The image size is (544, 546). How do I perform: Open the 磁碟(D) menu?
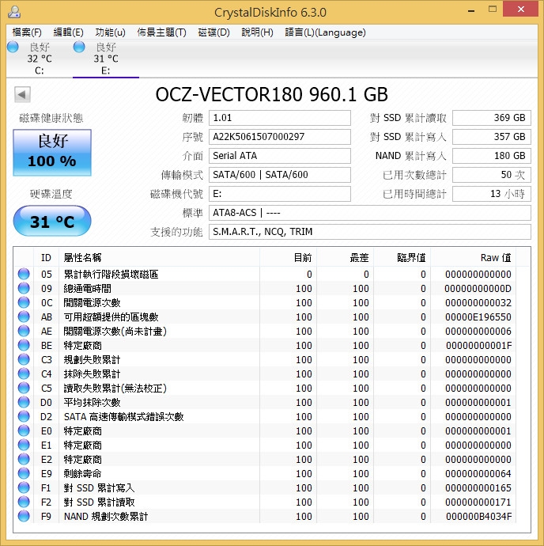[x=213, y=32]
